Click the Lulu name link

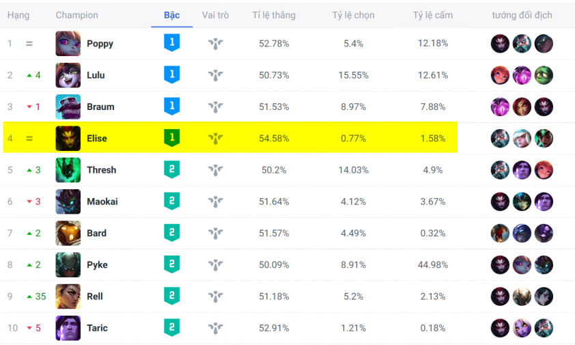[x=96, y=75]
